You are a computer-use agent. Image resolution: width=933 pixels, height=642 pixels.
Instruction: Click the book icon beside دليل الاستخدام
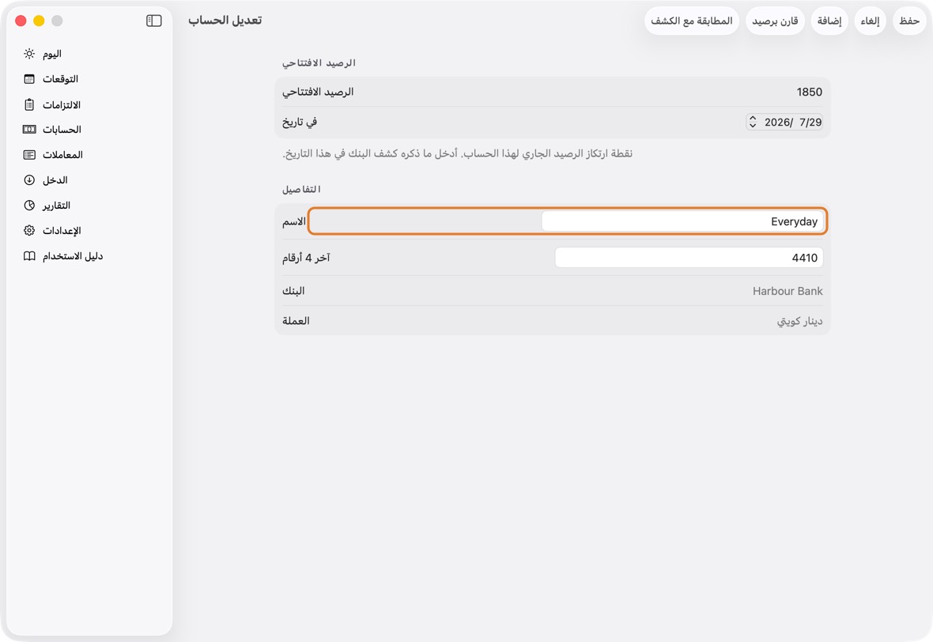[29, 256]
